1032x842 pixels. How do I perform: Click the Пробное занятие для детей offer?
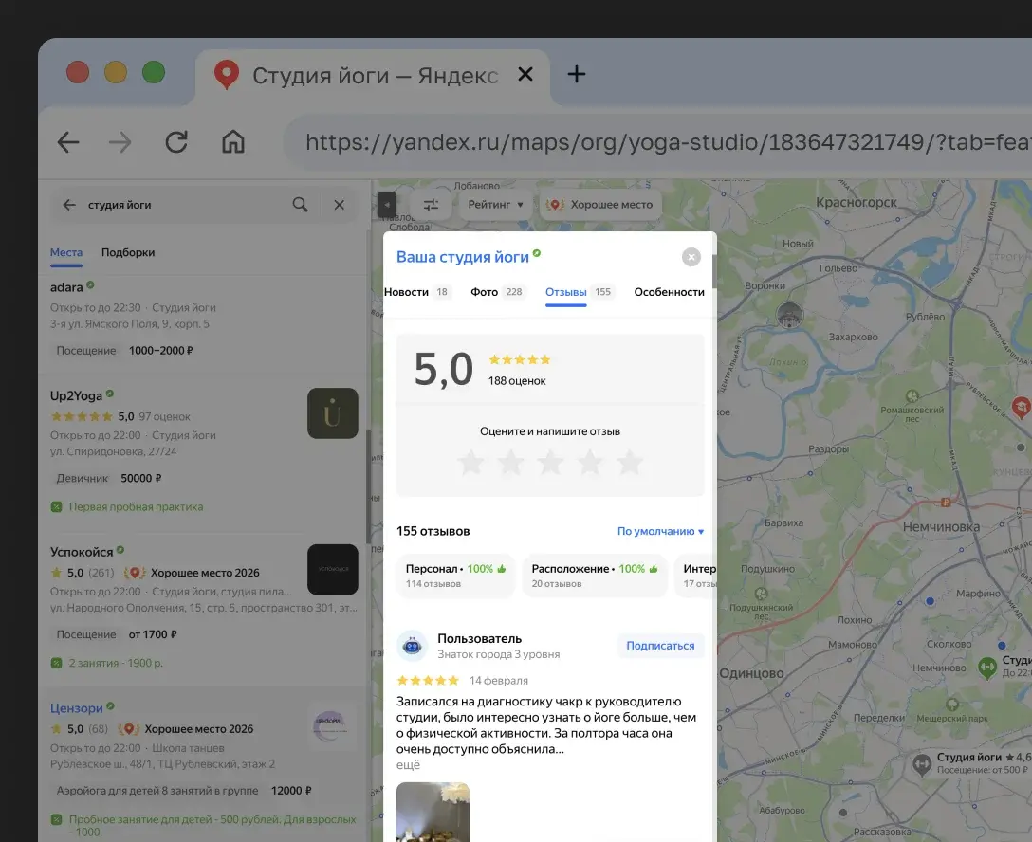click(204, 826)
